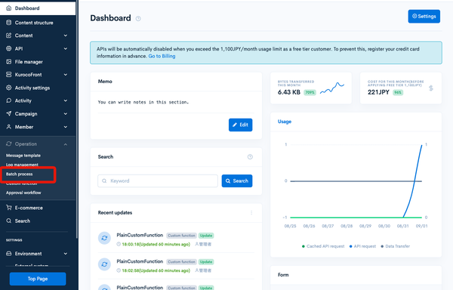Click the dollar sign icon on cost card
453x290 pixels.
coord(431,88)
